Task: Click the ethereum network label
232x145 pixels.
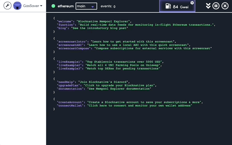Action: pos(66,6)
